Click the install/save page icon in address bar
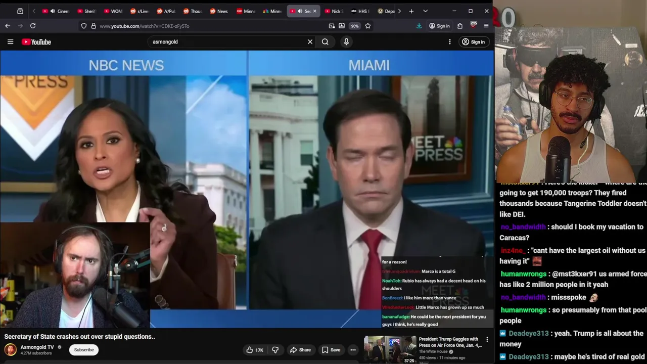The height and width of the screenshot is (364, 647). pyautogui.click(x=342, y=26)
